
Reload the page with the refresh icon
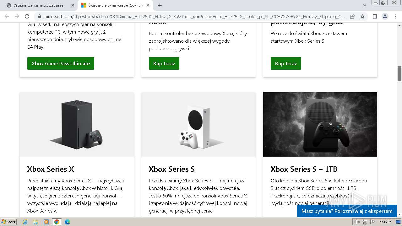point(27,16)
